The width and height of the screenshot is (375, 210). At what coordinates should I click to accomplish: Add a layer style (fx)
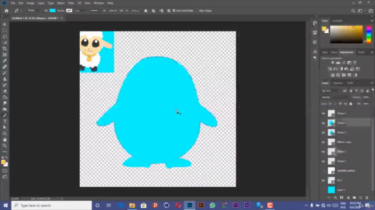tap(335, 198)
